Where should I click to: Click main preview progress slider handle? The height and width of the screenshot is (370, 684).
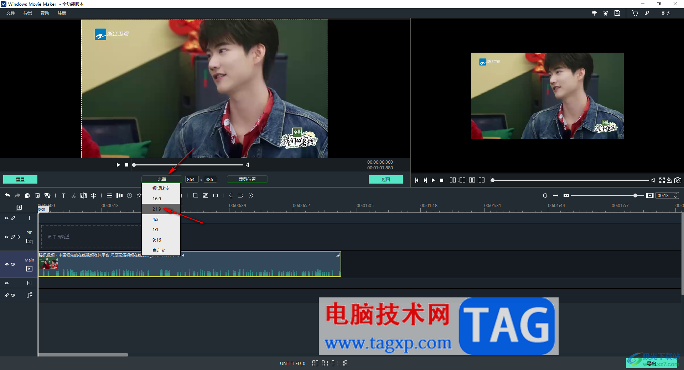click(x=493, y=180)
